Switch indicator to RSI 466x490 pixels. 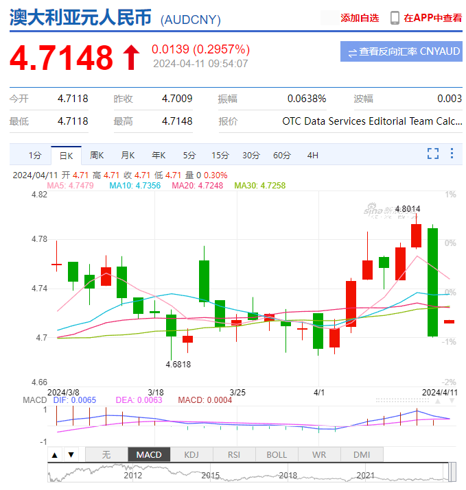(233, 454)
